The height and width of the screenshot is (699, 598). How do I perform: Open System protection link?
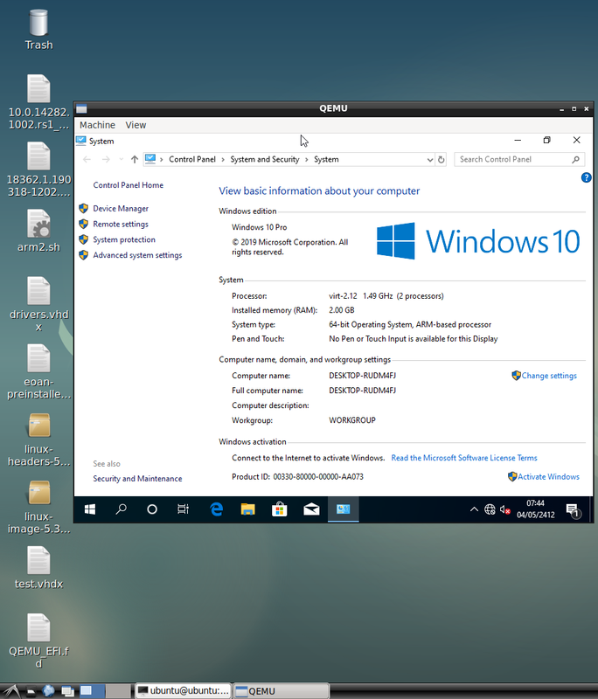tap(124, 239)
